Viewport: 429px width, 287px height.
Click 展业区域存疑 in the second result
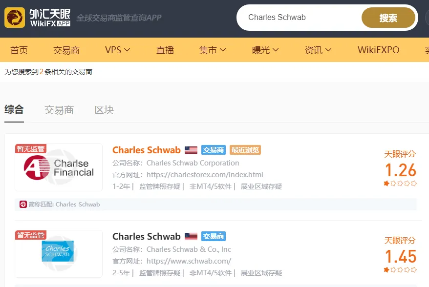pyautogui.click(x=261, y=273)
